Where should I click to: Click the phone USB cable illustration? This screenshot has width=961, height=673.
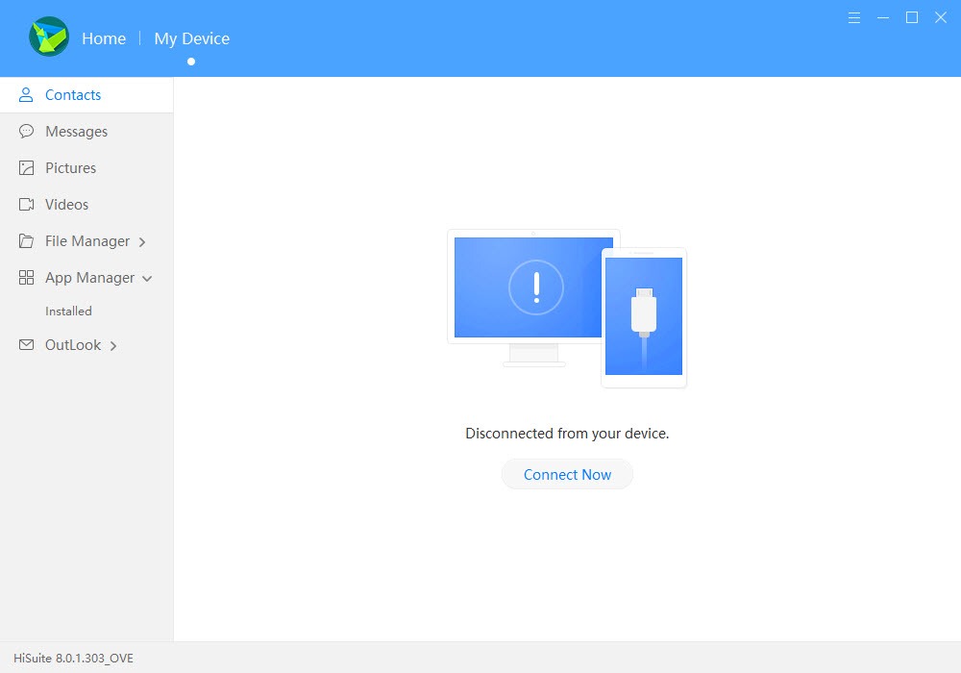644,317
